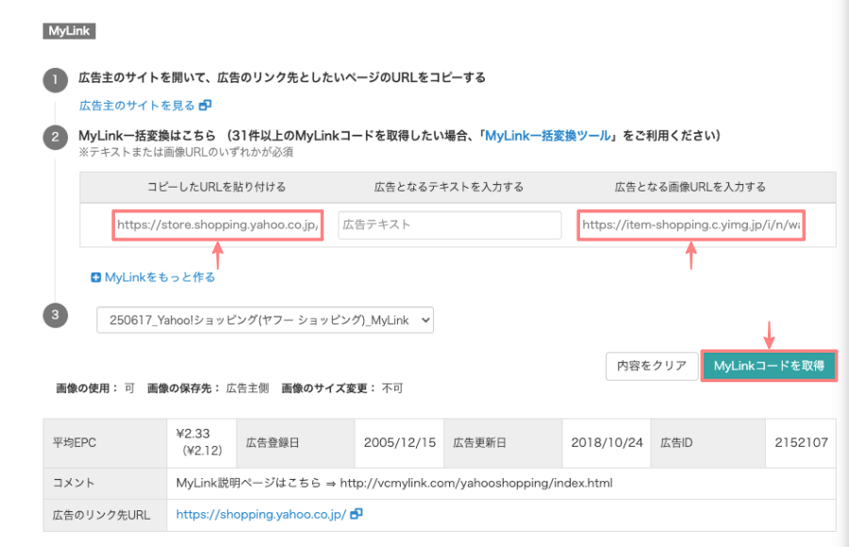This screenshot has width=849, height=547.
Task: Click the 広告ID label cell
Action: [676, 443]
